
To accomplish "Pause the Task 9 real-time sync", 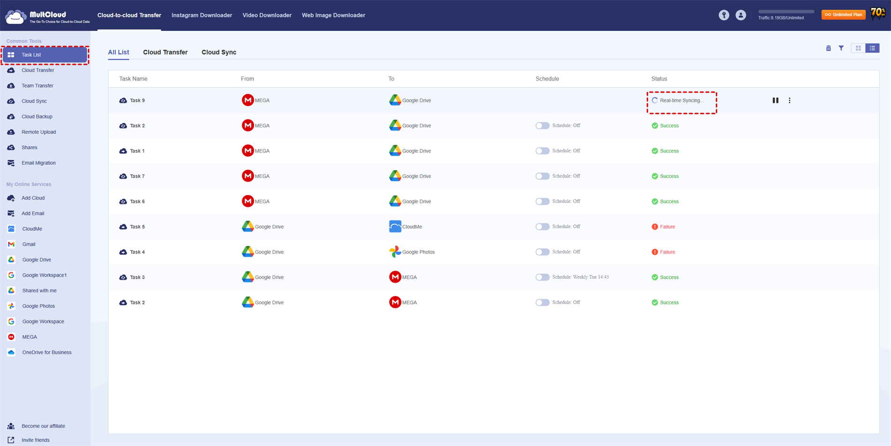I will coord(775,100).
